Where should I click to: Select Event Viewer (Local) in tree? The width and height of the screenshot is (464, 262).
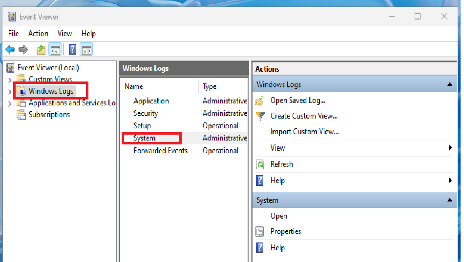(x=48, y=68)
